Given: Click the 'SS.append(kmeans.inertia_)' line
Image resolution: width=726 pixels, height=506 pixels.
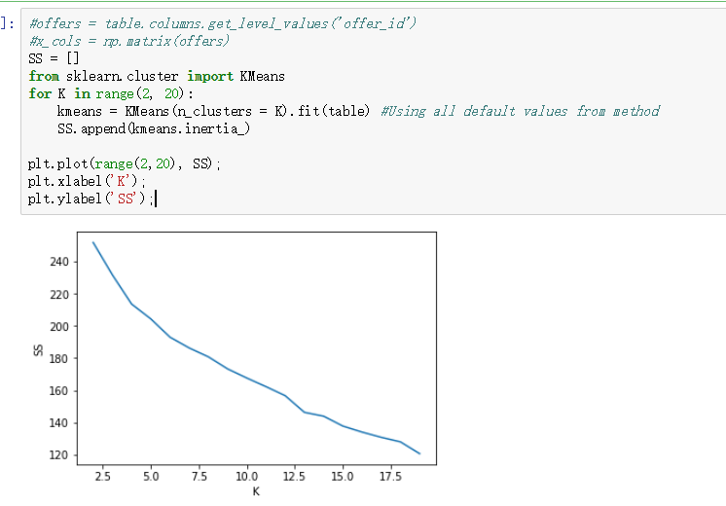Looking at the screenshot, I should point(154,128).
